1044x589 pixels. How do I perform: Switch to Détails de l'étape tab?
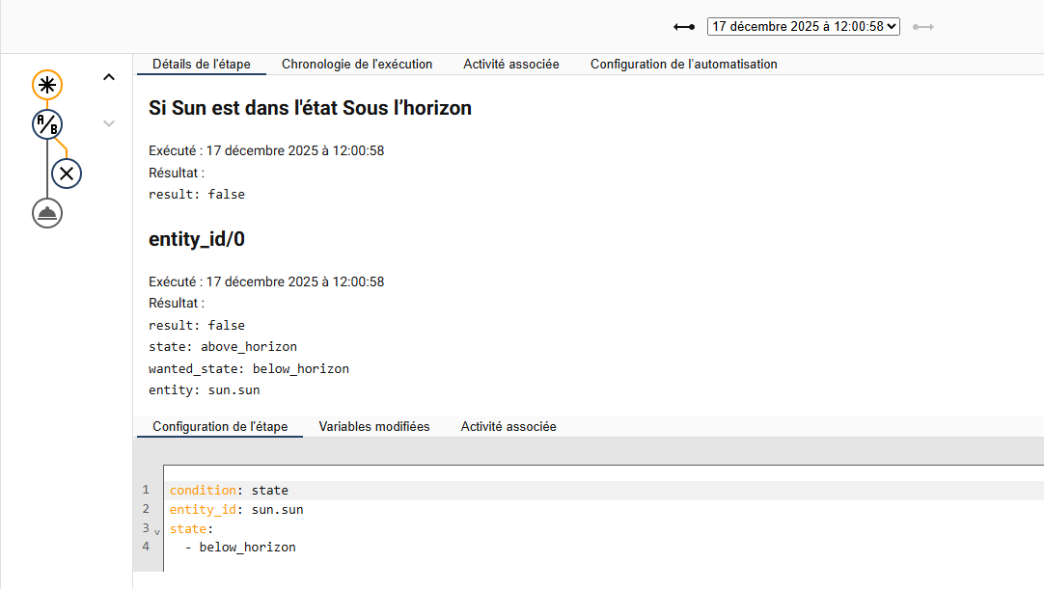tap(202, 65)
